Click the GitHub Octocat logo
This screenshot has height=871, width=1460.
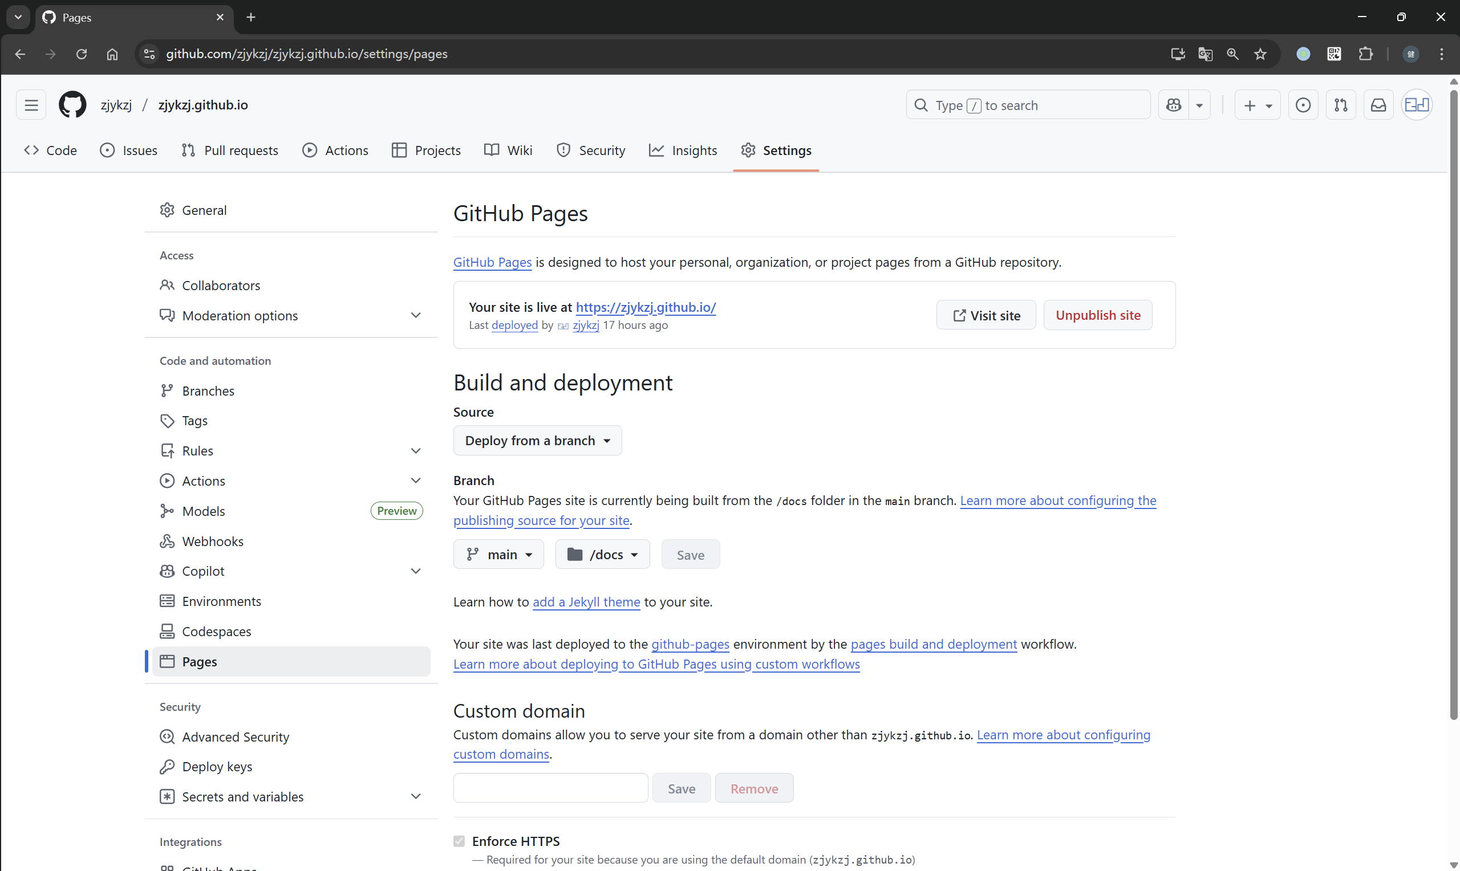(x=72, y=105)
